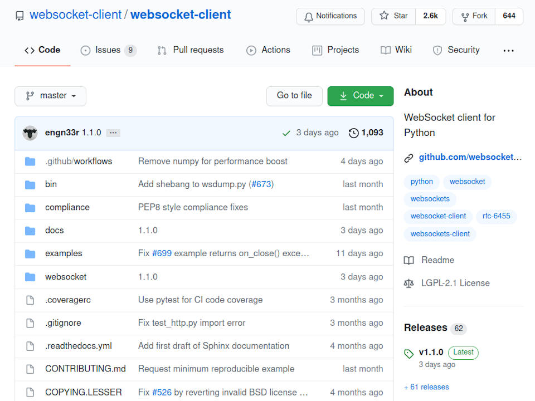Click the file icon for CONTRIBUTING.md
The height and width of the screenshot is (401, 535).
[x=30, y=369]
